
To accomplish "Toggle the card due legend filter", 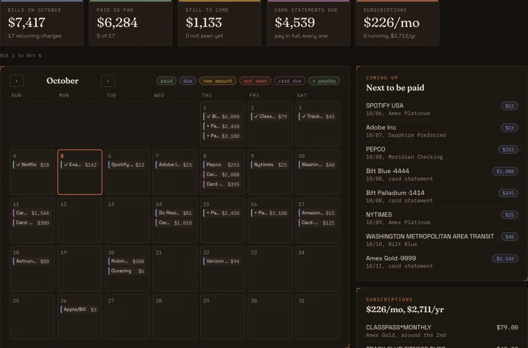I will pyautogui.click(x=290, y=81).
